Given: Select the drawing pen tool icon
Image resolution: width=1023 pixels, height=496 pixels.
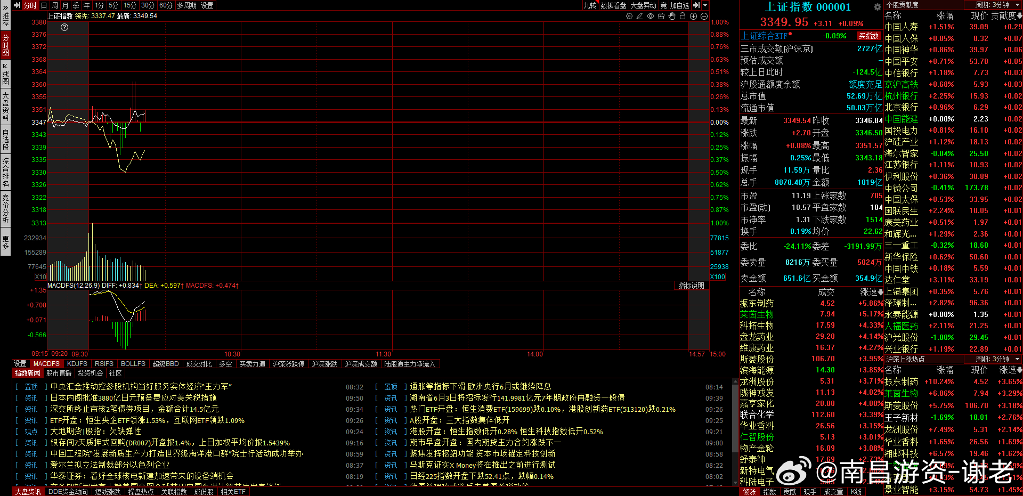Looking at the screenshot, I should coord(640,17).
